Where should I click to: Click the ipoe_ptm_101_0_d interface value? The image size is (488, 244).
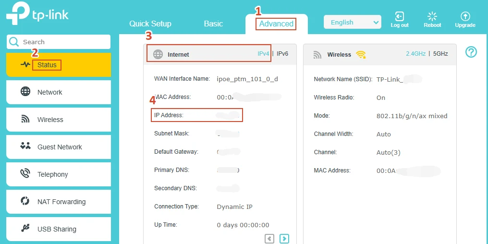[x=247, y=79]
